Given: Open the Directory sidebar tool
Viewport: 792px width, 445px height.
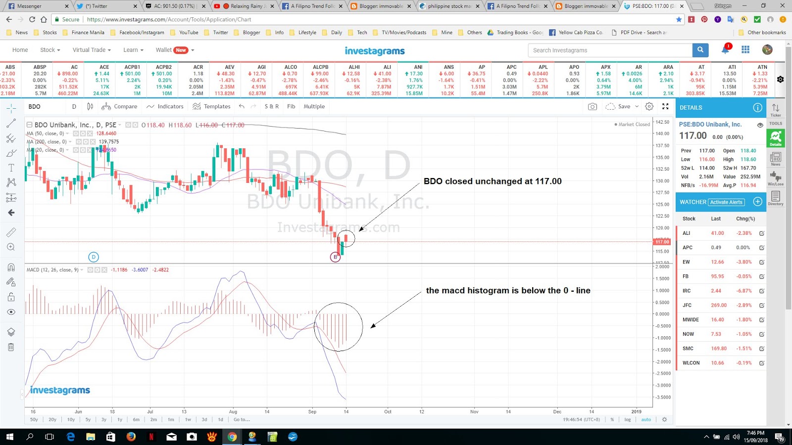Looking at the screenshot, I should [776, 198].
